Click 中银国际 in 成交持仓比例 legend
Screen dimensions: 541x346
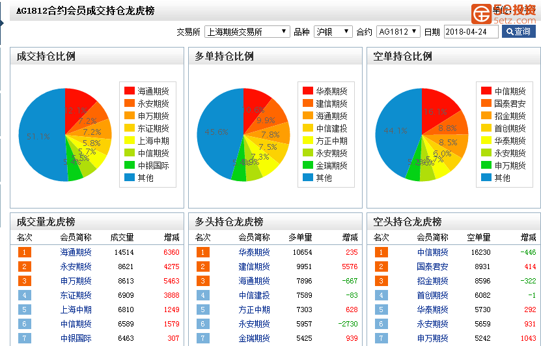(153, 166)
